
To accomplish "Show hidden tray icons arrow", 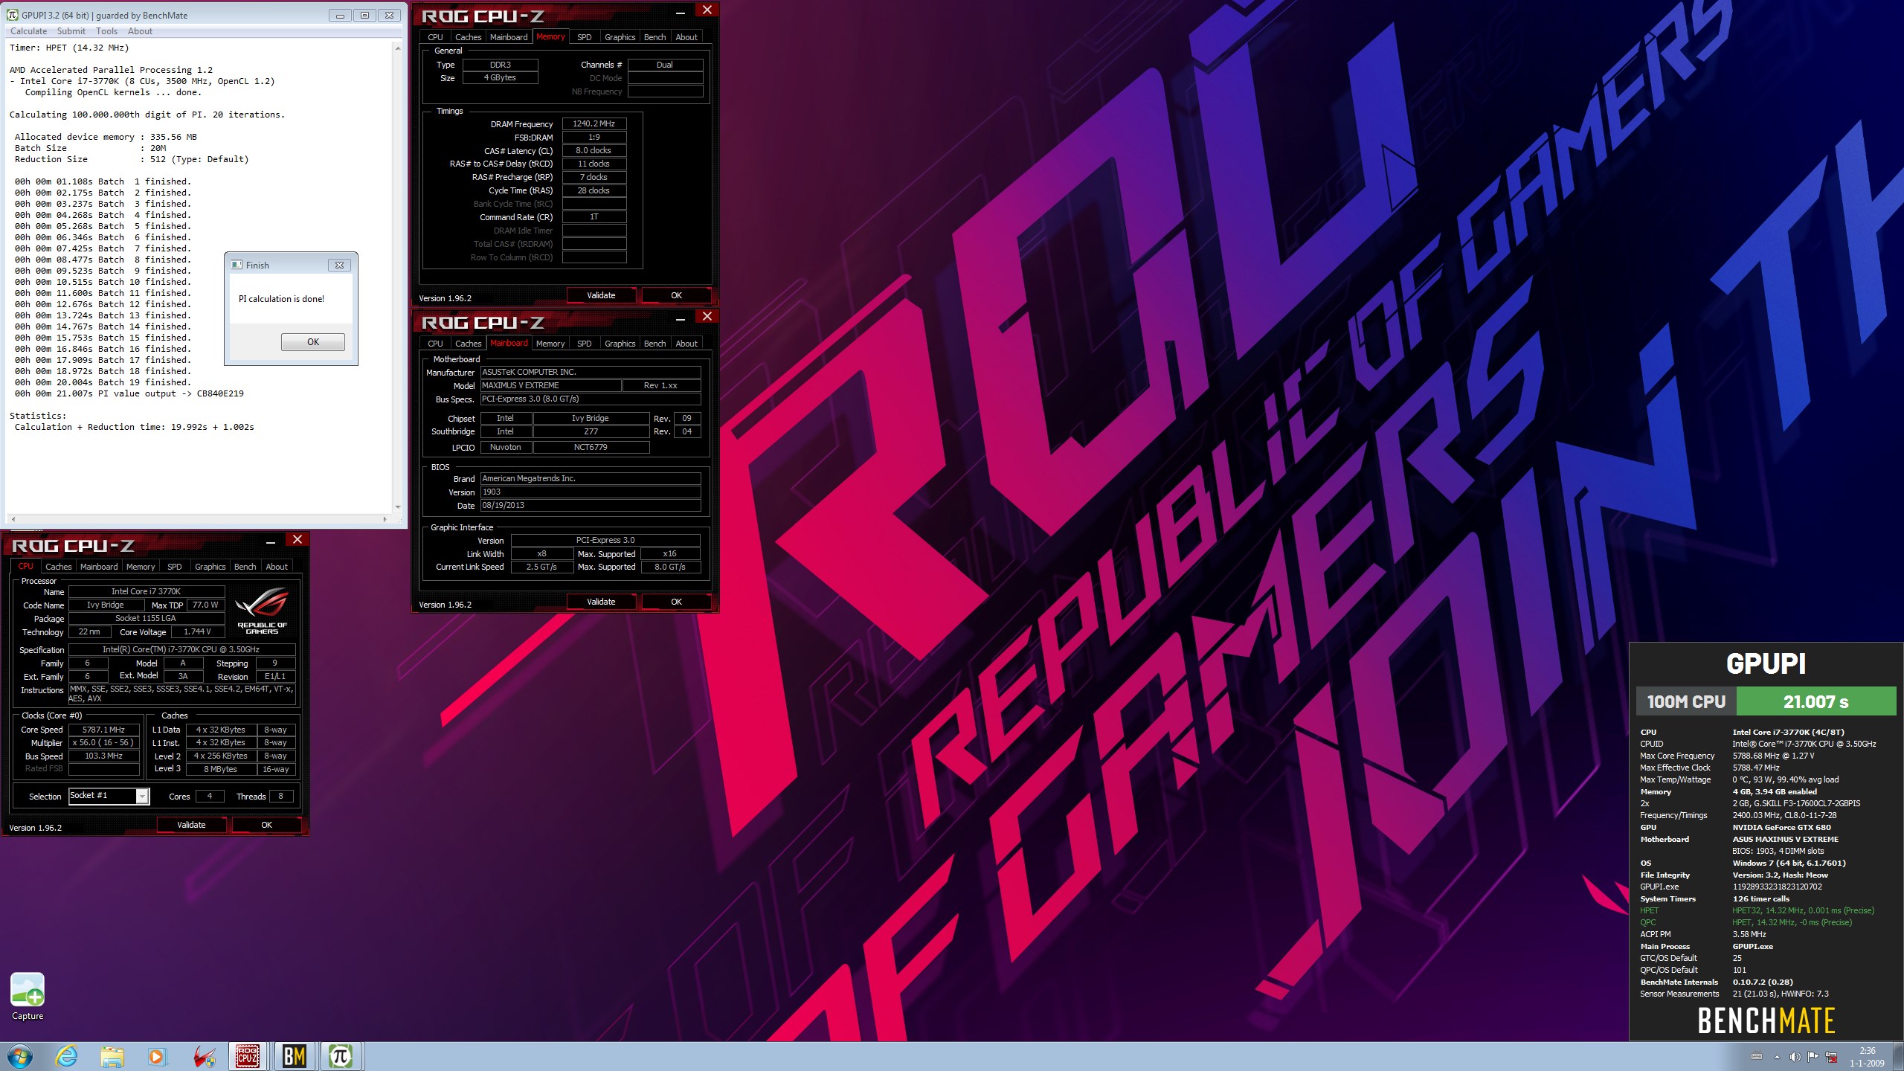I will tap(1777, 1057).
